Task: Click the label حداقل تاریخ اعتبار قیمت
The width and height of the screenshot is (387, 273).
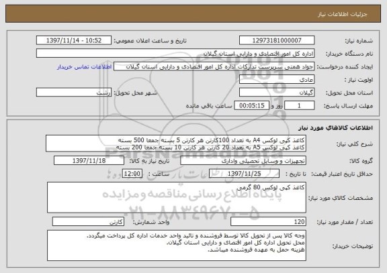Action: (342, 174)
